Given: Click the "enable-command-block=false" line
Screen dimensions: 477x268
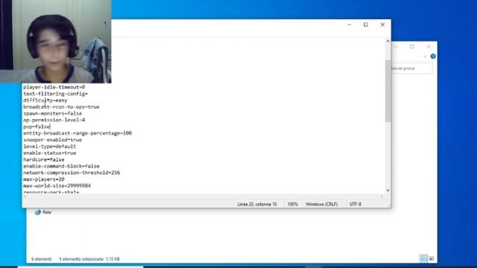Looking at the screenshot, I should click(61, 166).
